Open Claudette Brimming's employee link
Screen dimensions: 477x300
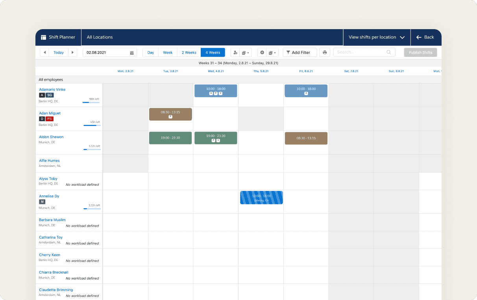click(x=56, y=290)
